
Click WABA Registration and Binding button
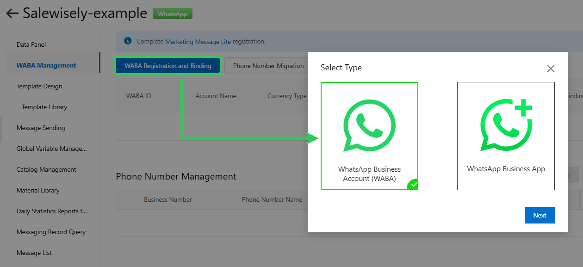pos(168,66)
